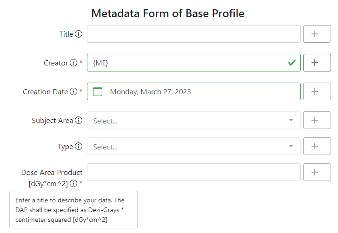The image size is (338, 233).
Task: Expand Subject Area using its arrow
Action: tap(291, 120)
